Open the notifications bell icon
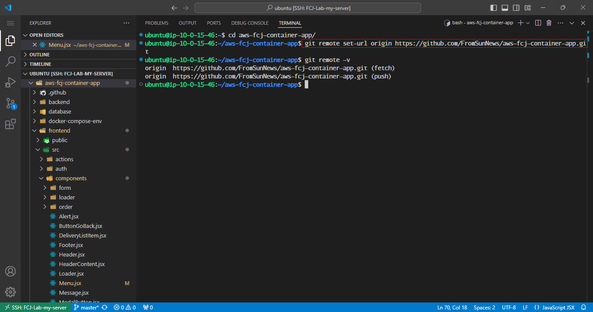Screen dimensions: 593x312 (x=583, y=307)
